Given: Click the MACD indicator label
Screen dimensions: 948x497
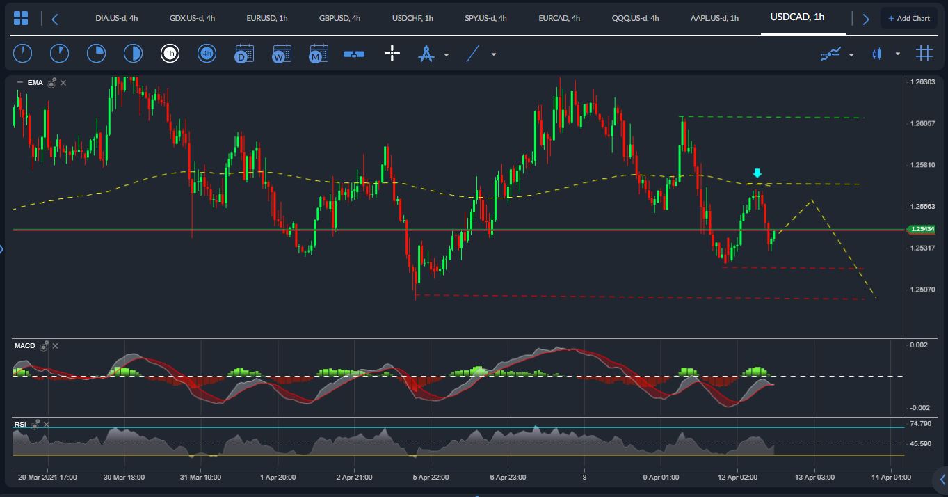Looking at the screenshot, I should tap(25, 345).
